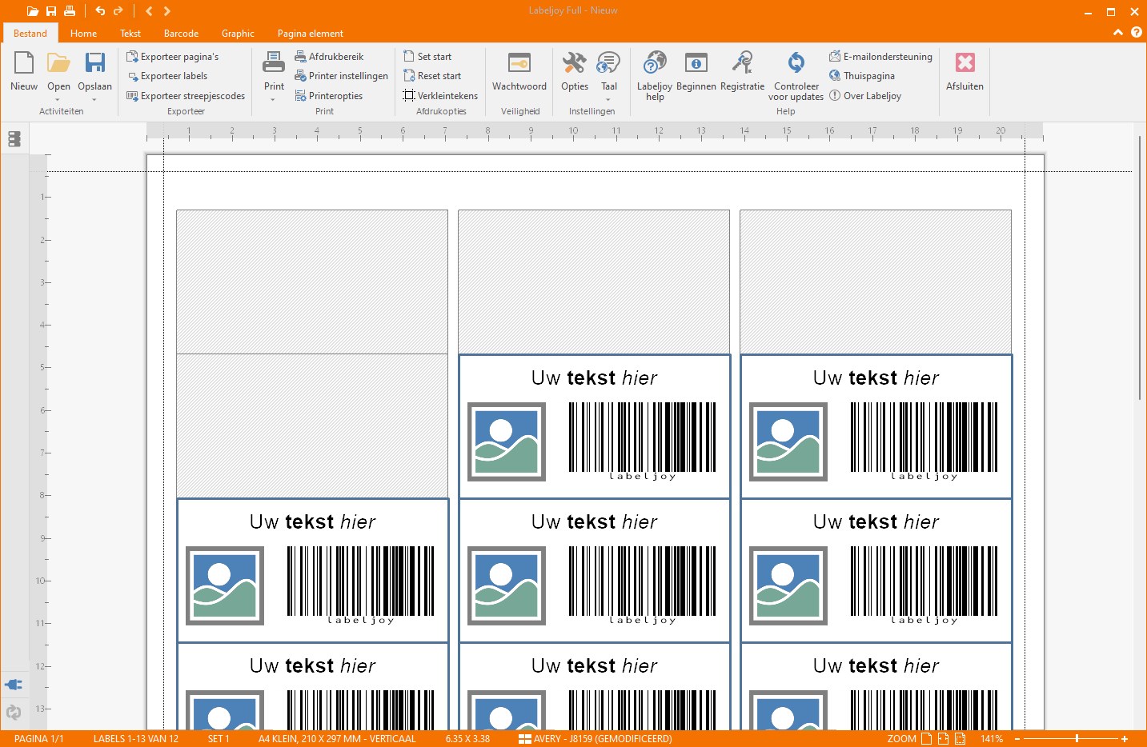Click the zoom slider handle

[1077, 739]
